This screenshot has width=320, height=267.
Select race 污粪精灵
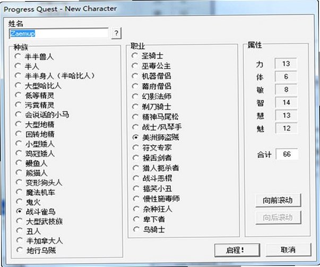click(34, 105)
